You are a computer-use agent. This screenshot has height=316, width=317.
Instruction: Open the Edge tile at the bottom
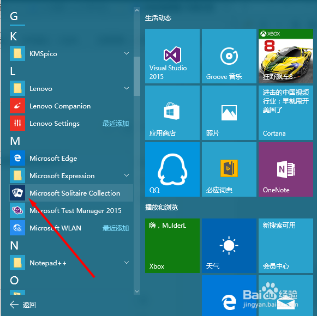click(229, 295)
